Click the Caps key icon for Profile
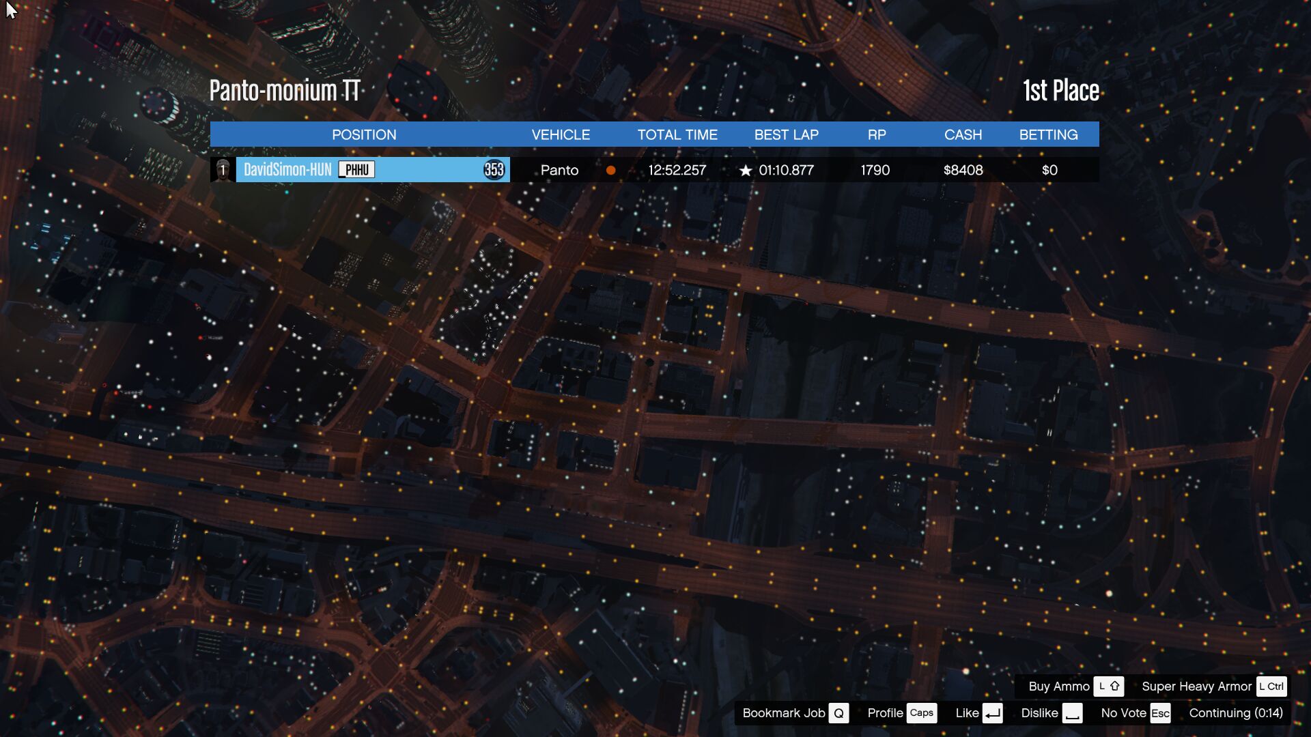 921,713
